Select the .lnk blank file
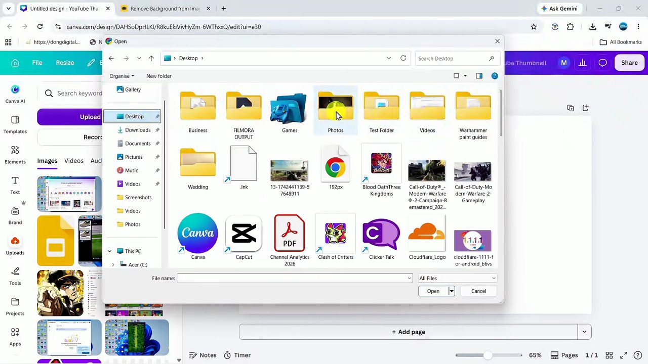648x364 pixels. [x=244, y=168]
